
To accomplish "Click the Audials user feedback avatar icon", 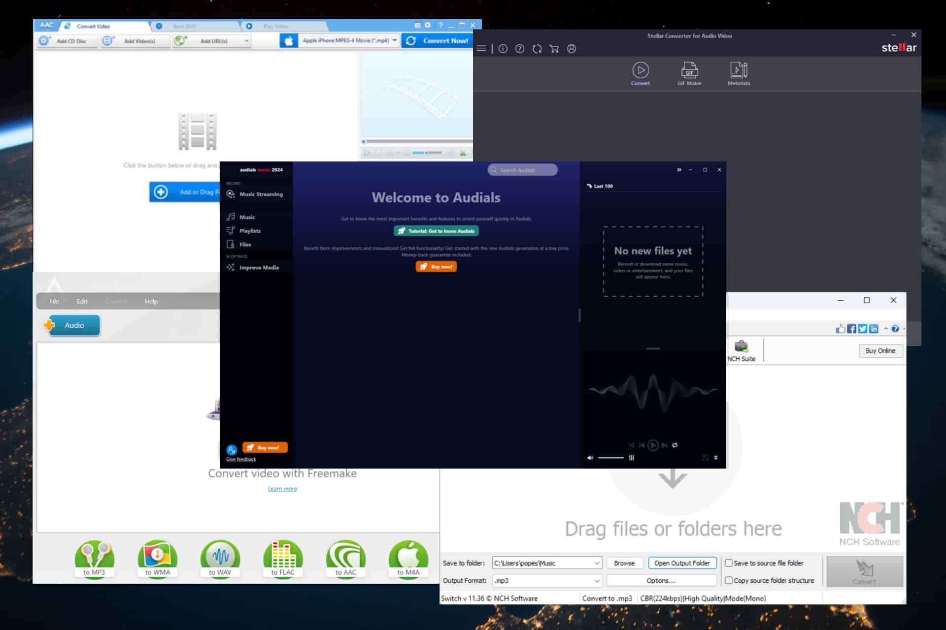I will click(232, 449).
